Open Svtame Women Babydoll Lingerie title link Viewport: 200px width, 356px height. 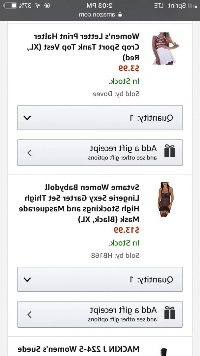point(79,203)
